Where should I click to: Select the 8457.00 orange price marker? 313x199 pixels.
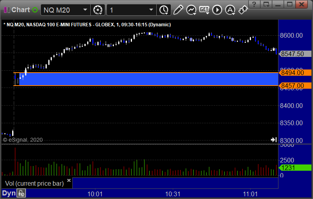click(295, 86)
